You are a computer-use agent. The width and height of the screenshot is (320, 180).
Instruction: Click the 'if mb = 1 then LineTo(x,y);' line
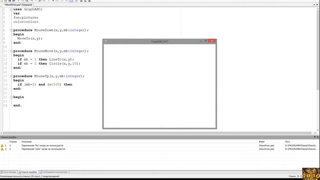(x=45, y=59)
